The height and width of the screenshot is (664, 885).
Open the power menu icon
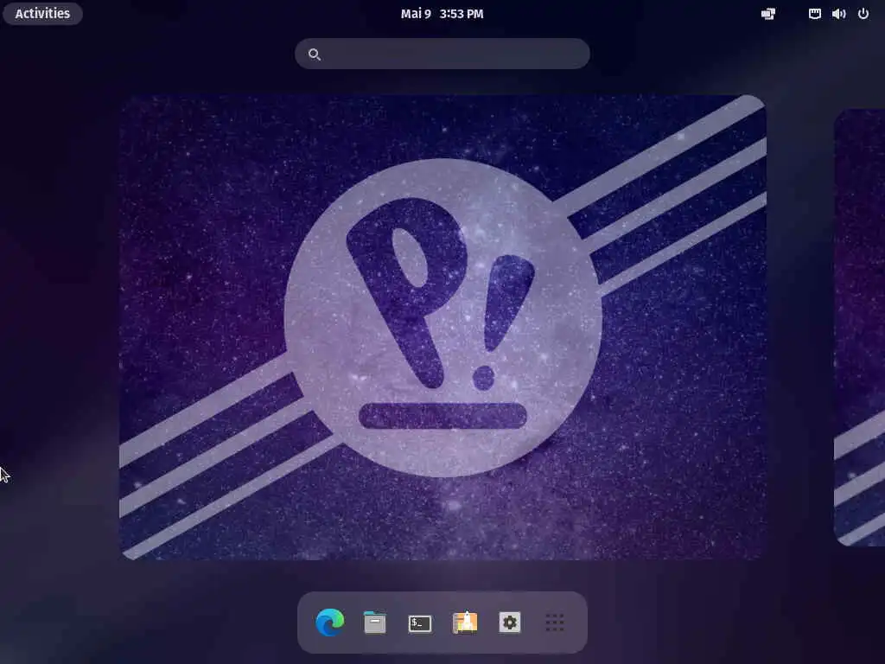863,14
